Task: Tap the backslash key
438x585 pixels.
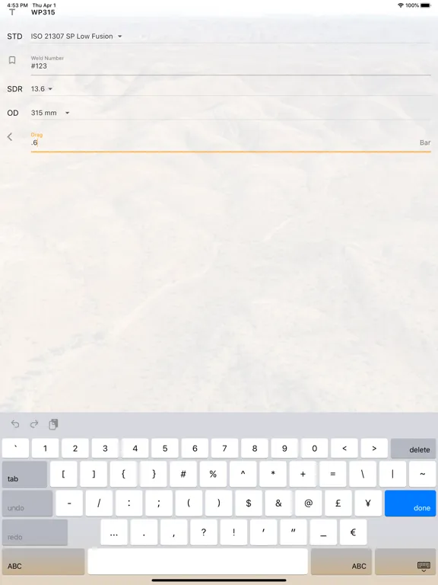Action: 363,475
